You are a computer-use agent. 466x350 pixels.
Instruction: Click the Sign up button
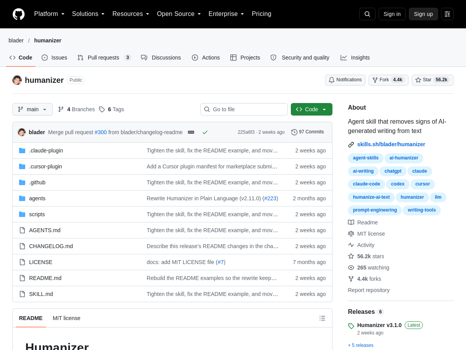click(x=423, y=14)
